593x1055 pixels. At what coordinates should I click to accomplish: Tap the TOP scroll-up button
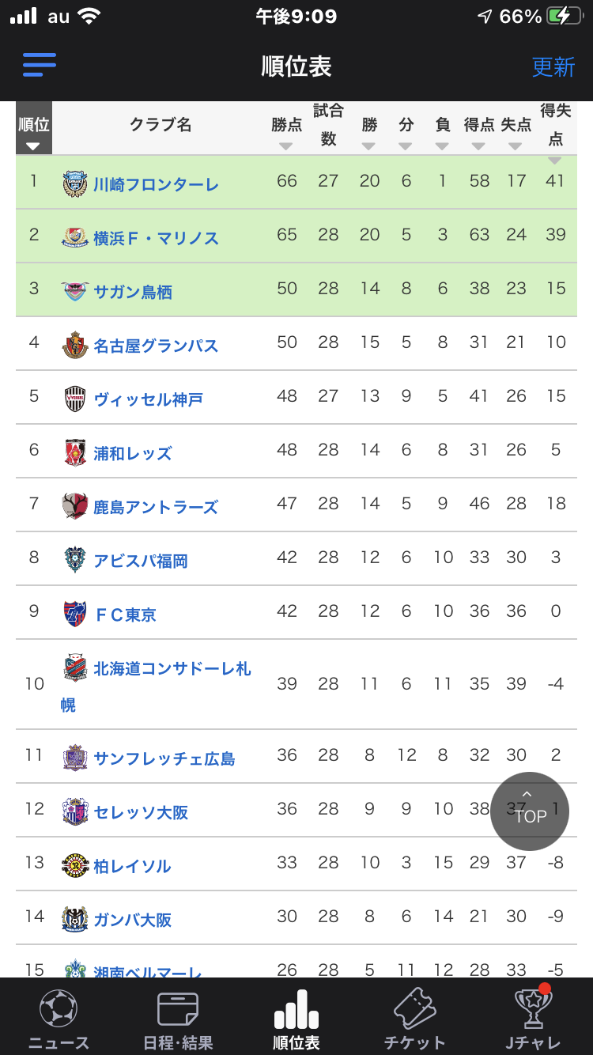(x=530, y=811)
